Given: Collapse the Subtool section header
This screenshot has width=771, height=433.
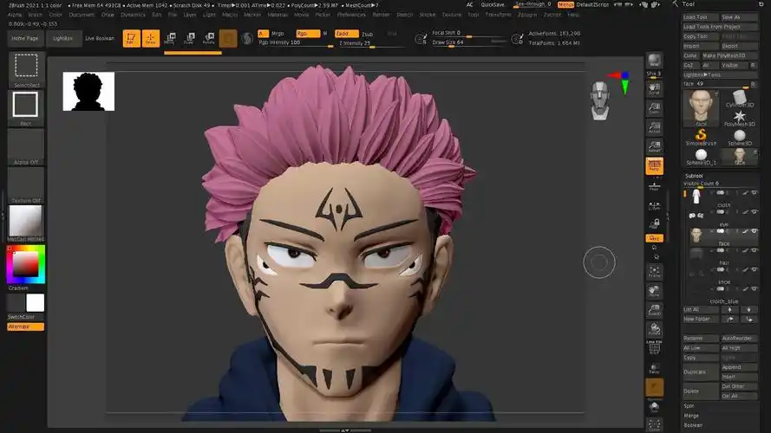Looking at the screenshot, I should [694, 176].
